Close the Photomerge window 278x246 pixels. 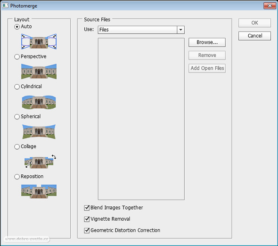point(270,6)
